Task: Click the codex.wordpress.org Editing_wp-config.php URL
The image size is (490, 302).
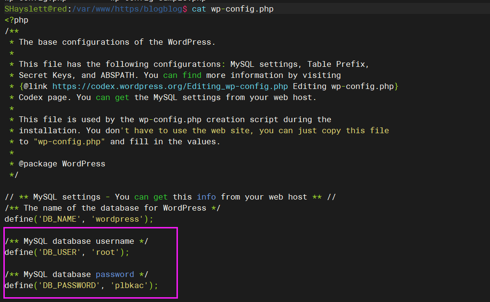Action: (170, 86)
